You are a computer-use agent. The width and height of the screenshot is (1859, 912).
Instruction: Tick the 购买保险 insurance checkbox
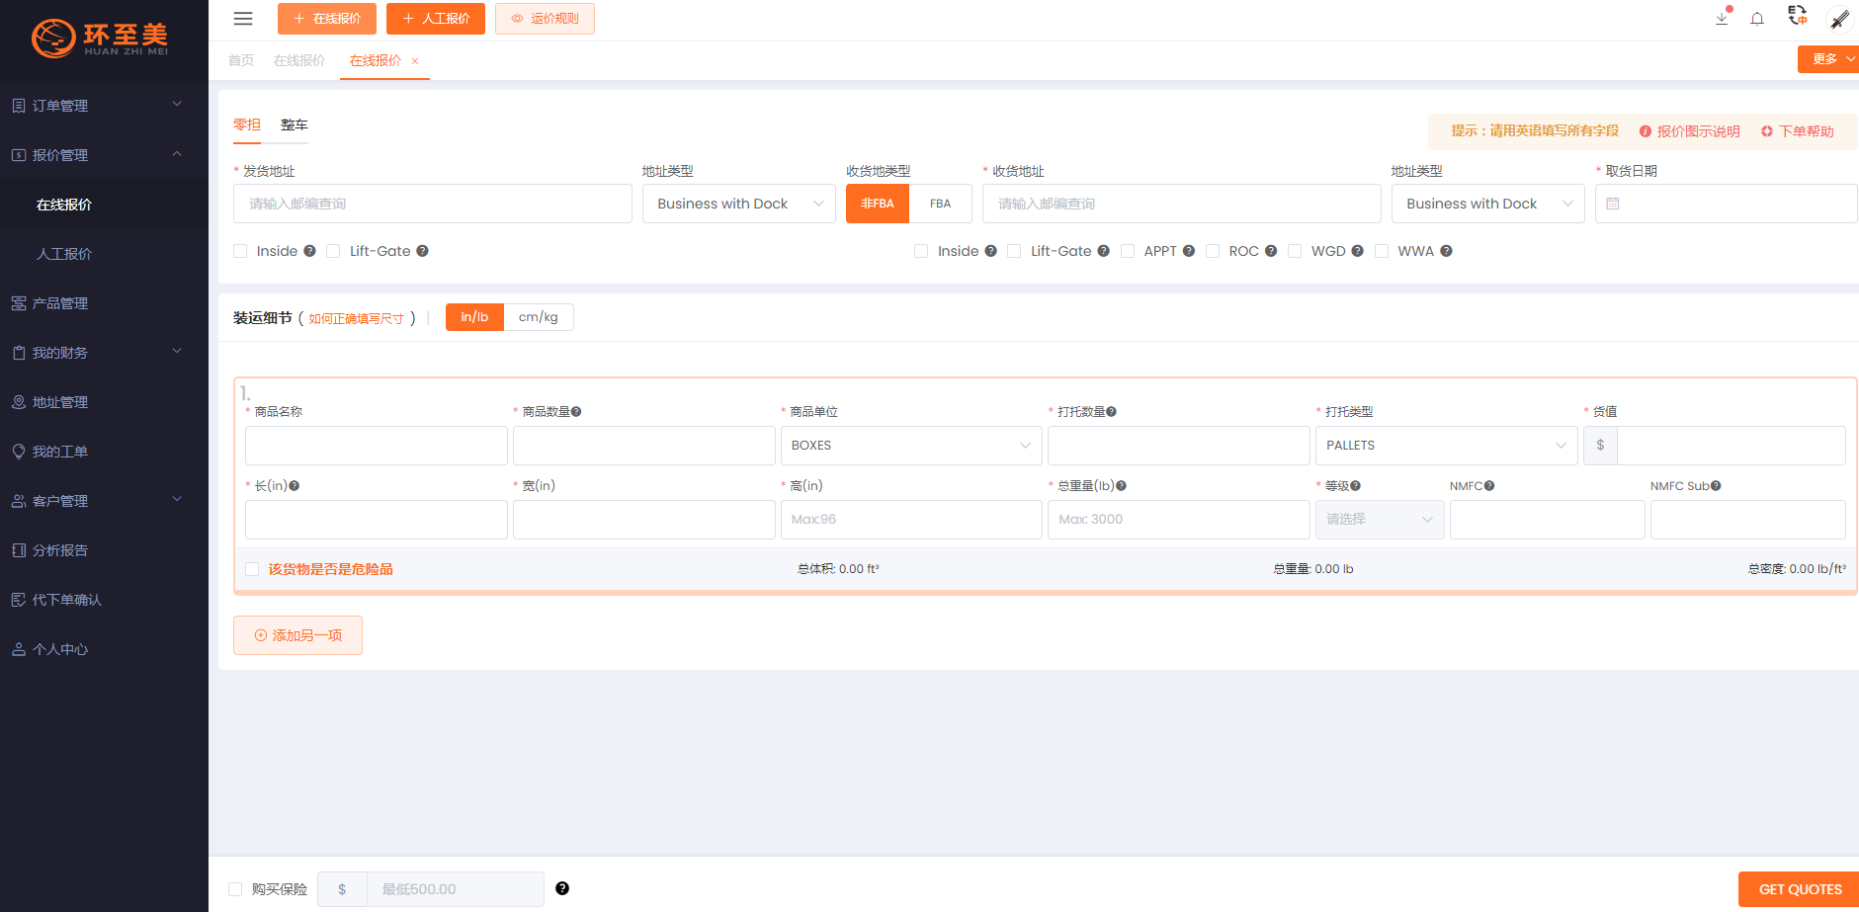[x=235, y=889]
